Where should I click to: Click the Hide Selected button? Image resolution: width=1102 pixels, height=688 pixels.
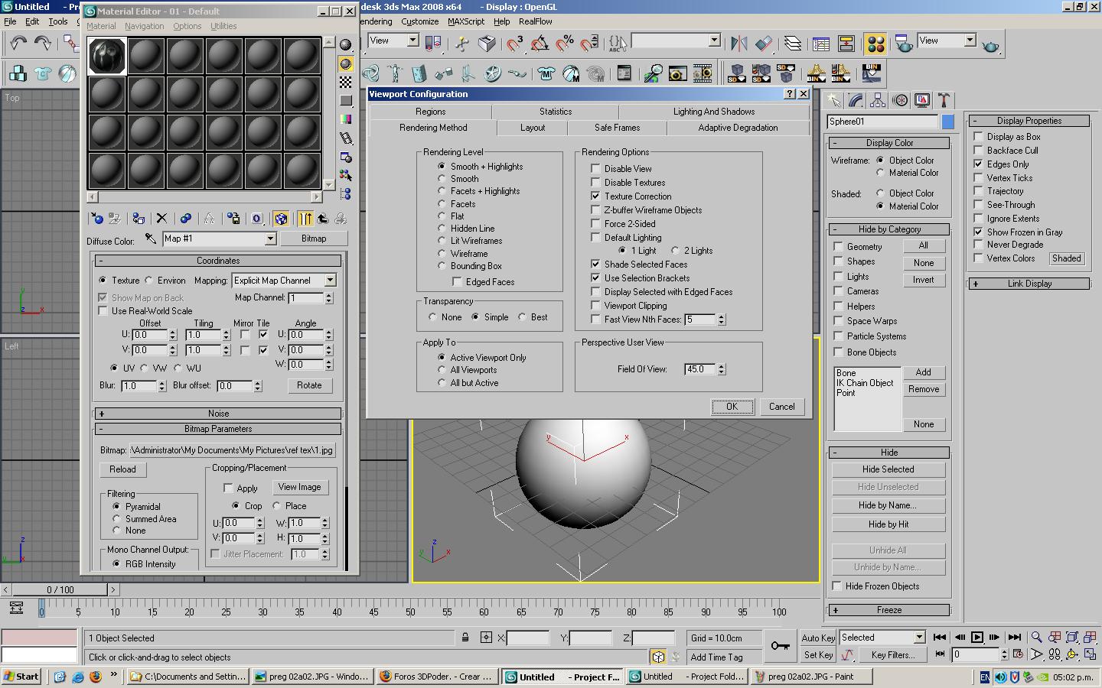(x=888, y=469)
